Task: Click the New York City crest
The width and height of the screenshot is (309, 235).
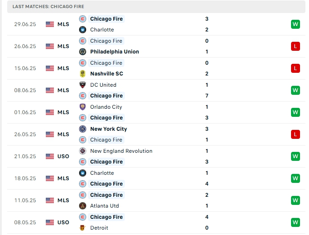Action: [83, 129]
